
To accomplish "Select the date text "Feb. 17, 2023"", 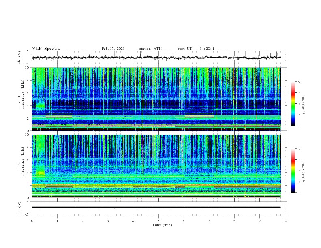I will click(113, 49).
